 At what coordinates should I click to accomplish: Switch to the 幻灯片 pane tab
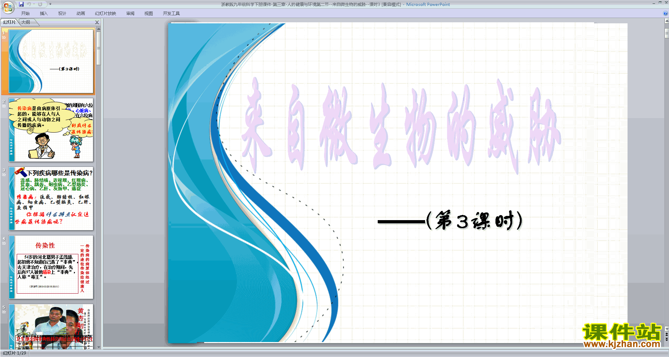click(9, 22)
